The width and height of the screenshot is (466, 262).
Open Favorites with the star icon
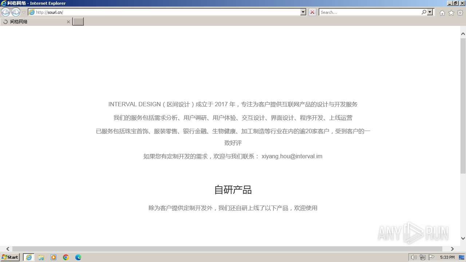pyautogui.click(x=451, y=13)
